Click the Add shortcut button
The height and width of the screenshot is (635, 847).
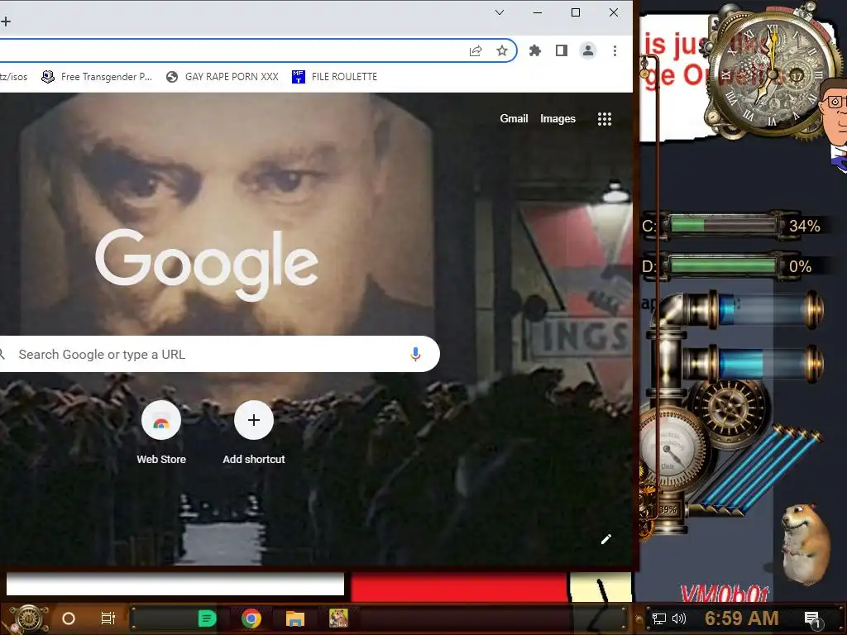coord(254,432)
